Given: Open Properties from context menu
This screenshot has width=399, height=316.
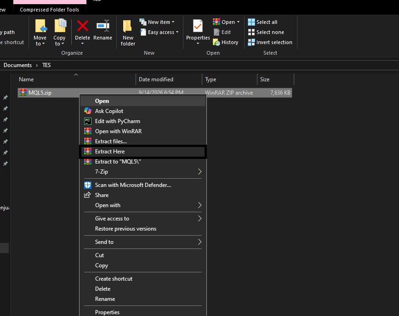Looking at the screenshot, I should [143, 312].
